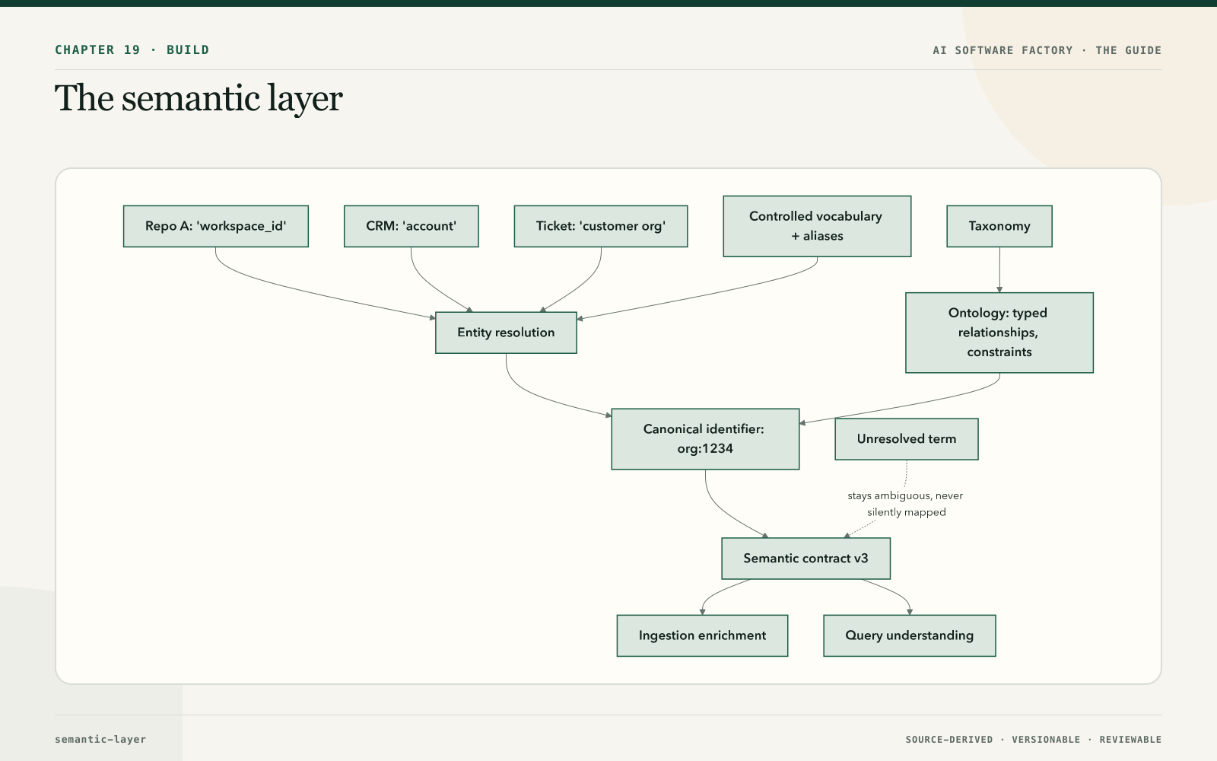Select the "CRM: 'account'" node
Image resolution: width=1217 pixels, height=761 pixels.
pyautogui.click(x=411, y=226)
